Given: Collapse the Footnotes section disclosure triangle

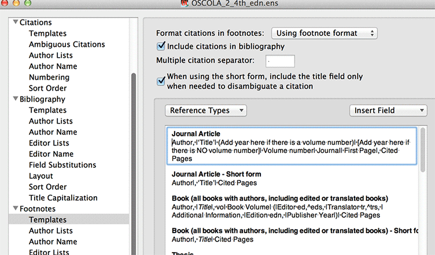Looking at the screenshot, I should (x=14, y=209).
